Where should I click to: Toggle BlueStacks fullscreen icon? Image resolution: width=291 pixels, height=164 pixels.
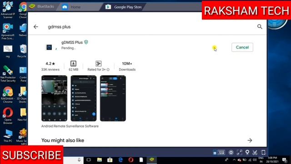(x=240, y=153)
